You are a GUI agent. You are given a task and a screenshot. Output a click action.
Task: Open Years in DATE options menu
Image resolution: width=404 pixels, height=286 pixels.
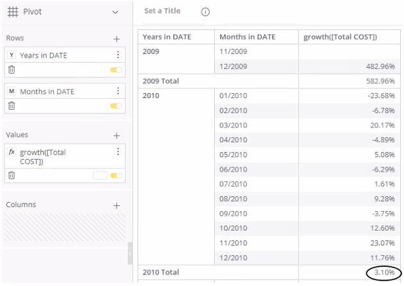(x=117, y=55)
